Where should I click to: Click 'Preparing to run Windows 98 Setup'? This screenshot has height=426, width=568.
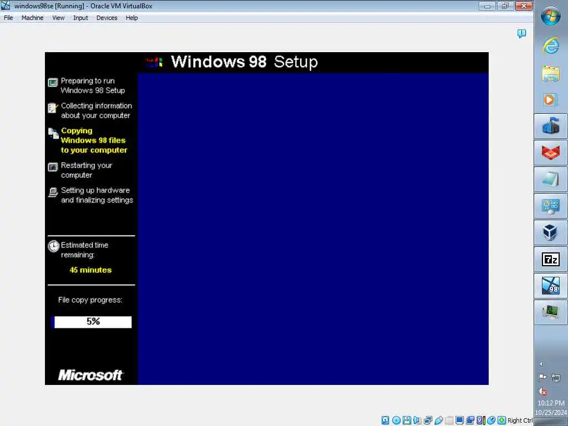point(93,85)
